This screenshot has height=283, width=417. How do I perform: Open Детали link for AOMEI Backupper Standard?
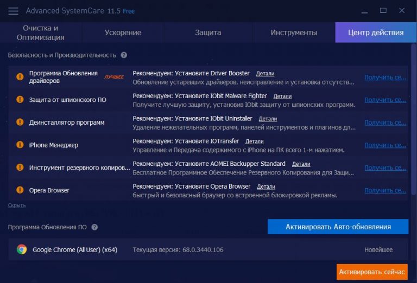pyautogui.click(x=301, y=164)
